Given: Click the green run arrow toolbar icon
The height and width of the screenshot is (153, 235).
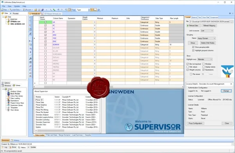Looking at the screenshot, I should (54, 10).
